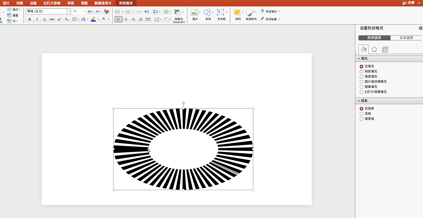This screenshot has width=423, height=218.
Task: Click the 重置 reset slide button
Action: point(13,15)
